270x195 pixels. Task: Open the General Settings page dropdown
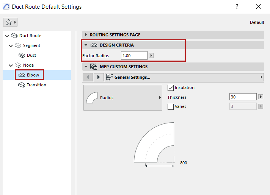pos(184,77)
